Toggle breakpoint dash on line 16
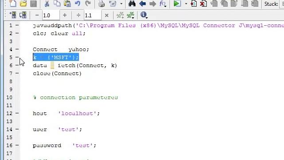Viewport: 284px width, 160px height. coord(17,145)
